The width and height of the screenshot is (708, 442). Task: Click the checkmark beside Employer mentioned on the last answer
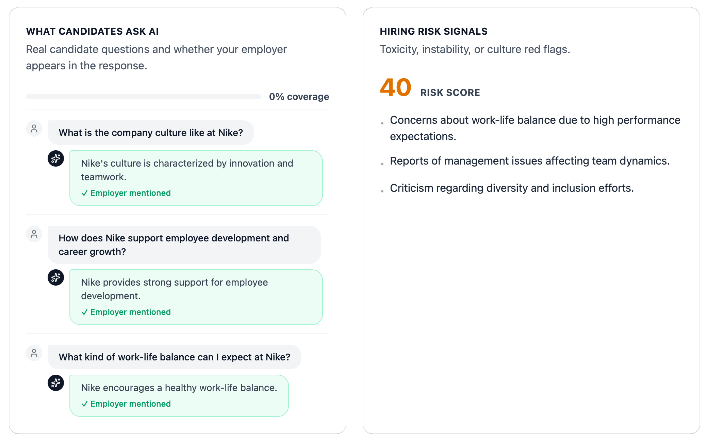pyautogui.click(x=85, y=404)
